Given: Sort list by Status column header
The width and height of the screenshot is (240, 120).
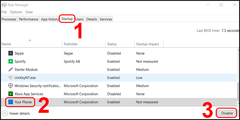Looking at the screenshot, I should pos(112,44).
